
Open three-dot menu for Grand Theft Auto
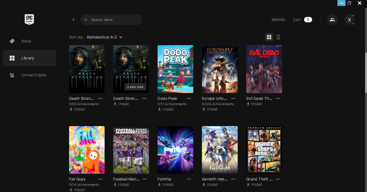pyautogui.click(x=278, y=179)
